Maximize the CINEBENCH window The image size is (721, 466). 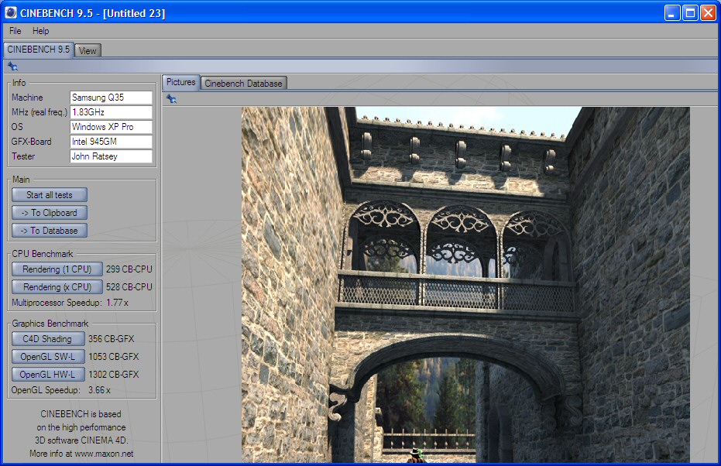[690, 13]
